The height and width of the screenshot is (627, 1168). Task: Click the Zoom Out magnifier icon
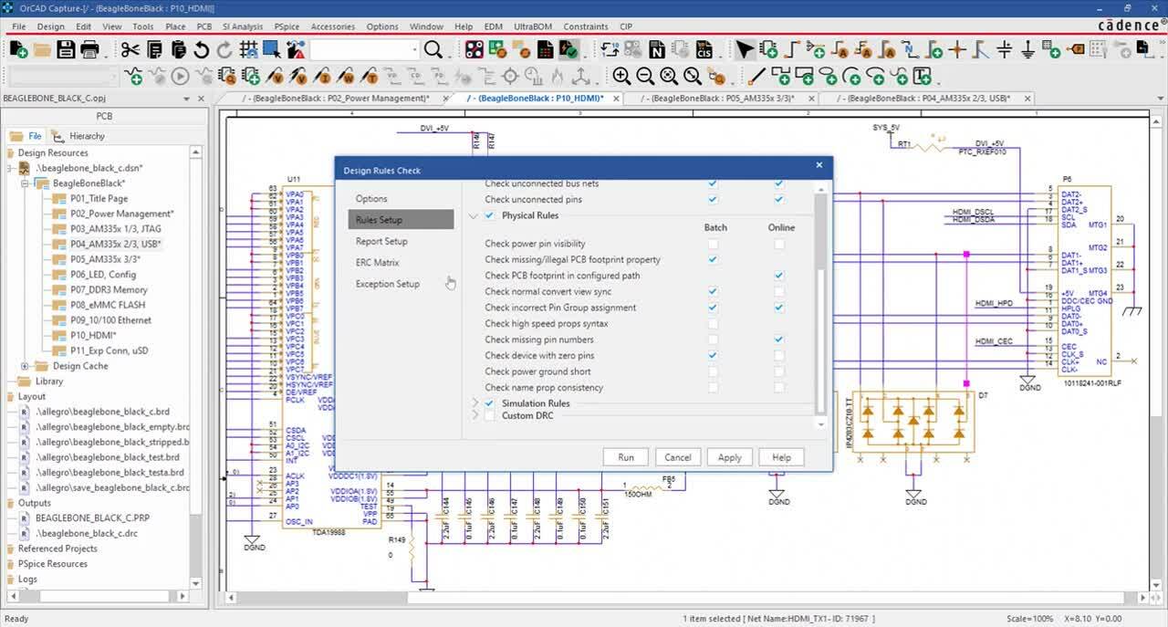pos(645,77)
